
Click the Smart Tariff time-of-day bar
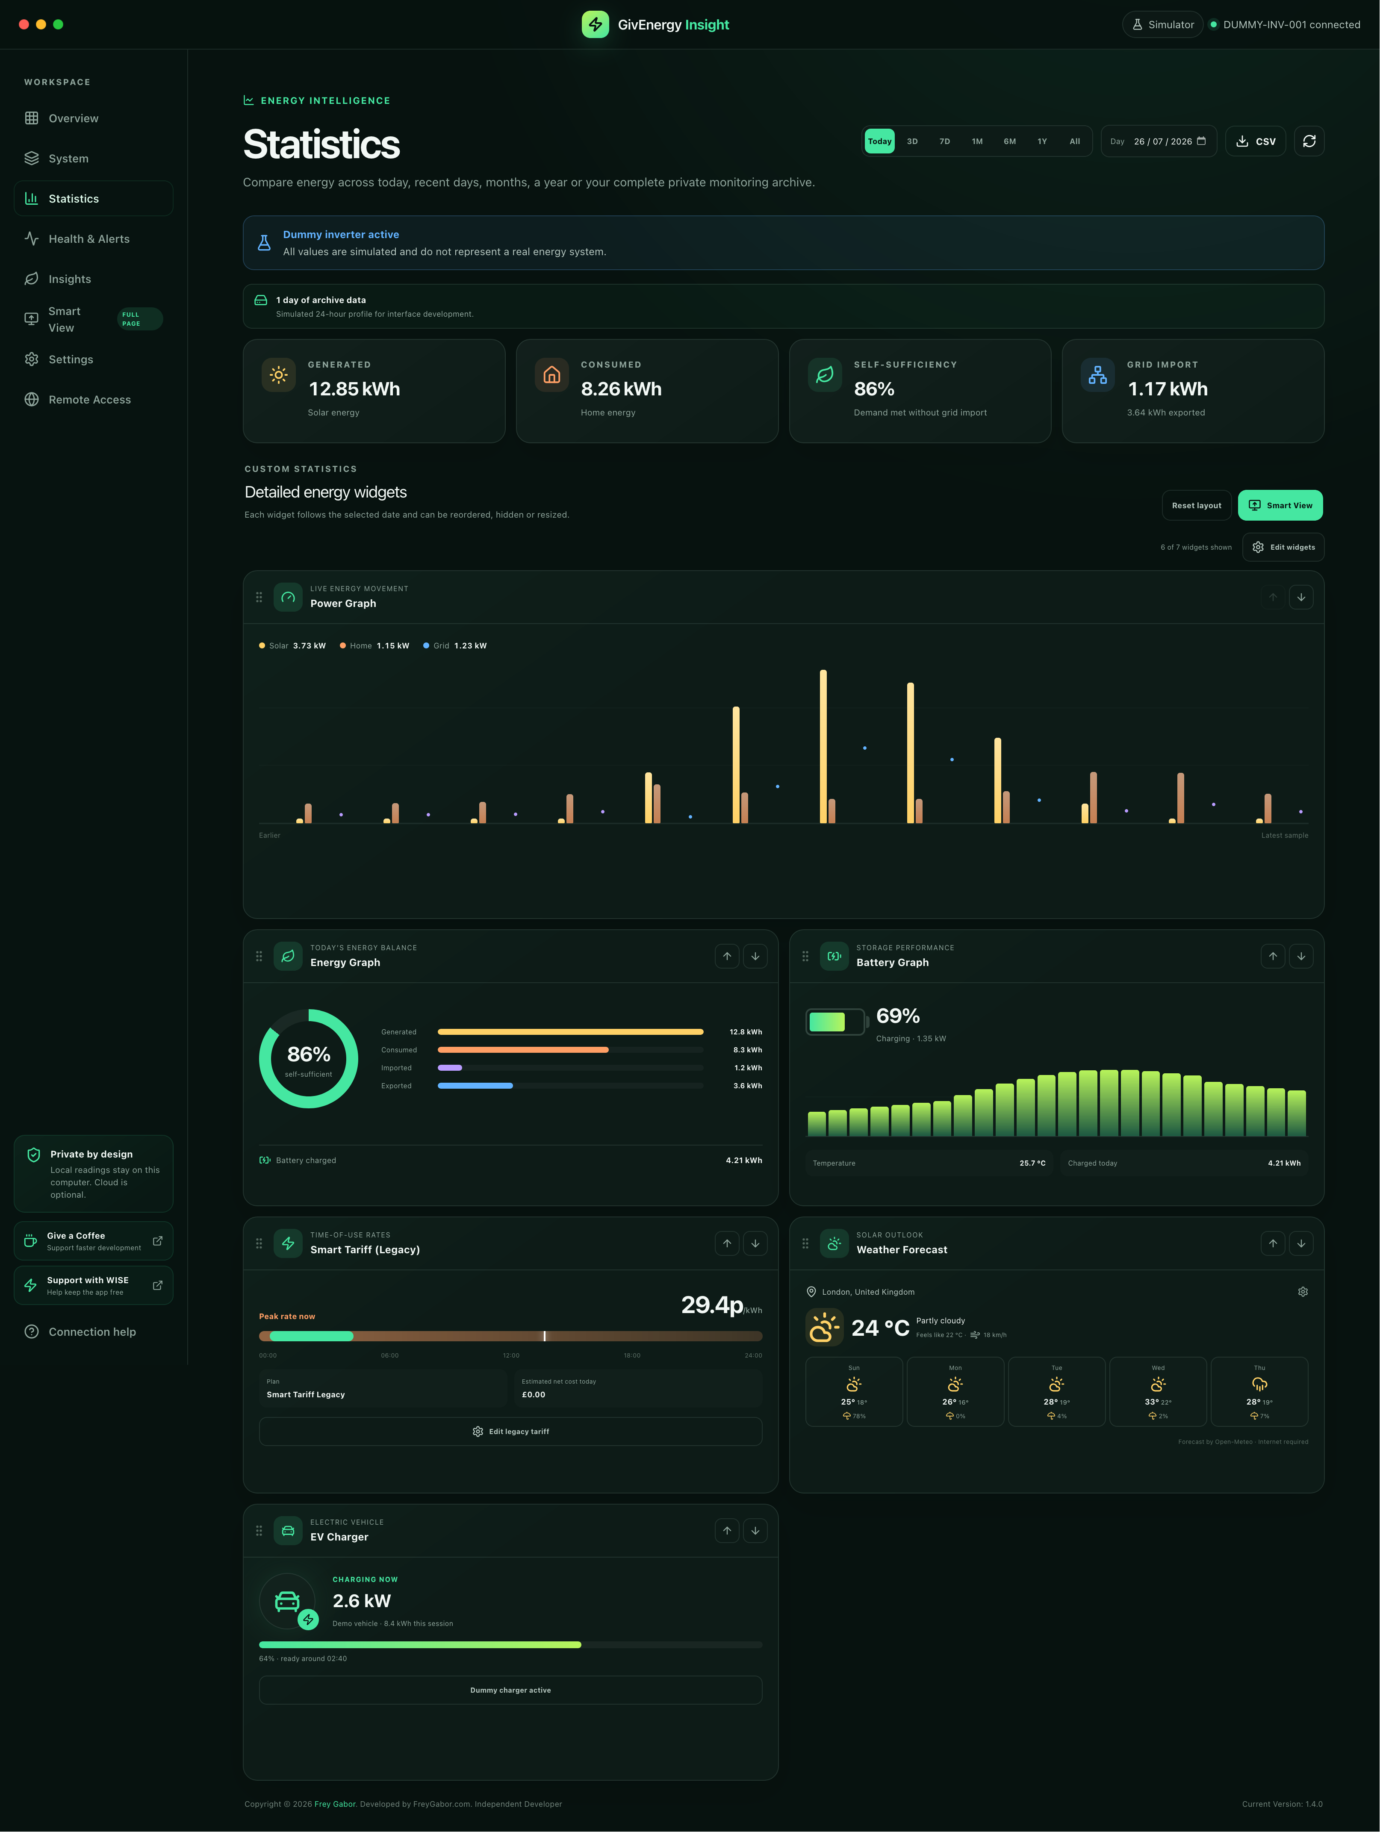(510, 1336)
